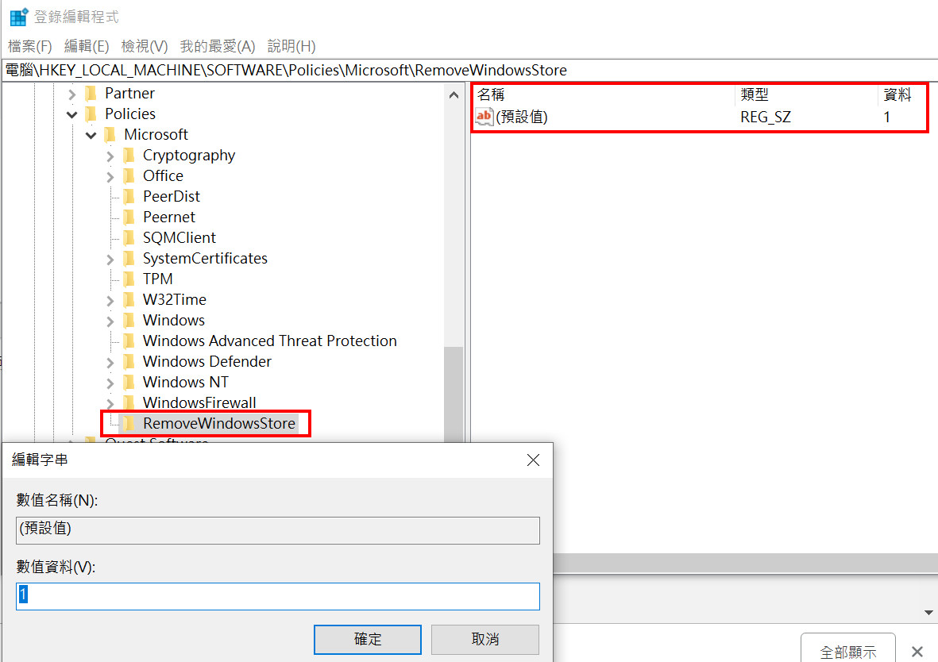The image size is (938, 662).
Task: Select the Windows Defender folder icon
Action: coord(129,361)
